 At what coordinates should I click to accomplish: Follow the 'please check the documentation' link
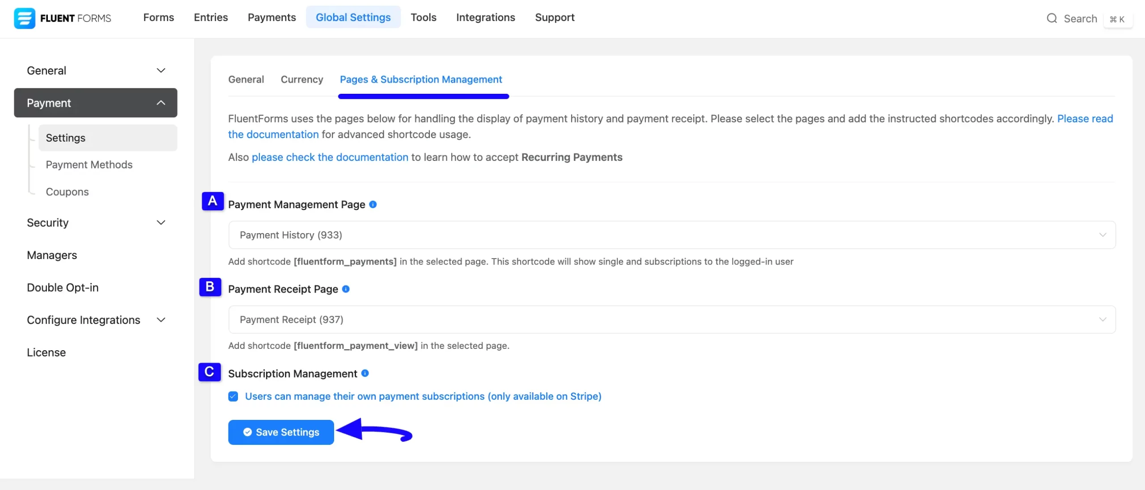click(x=330, y=157)
